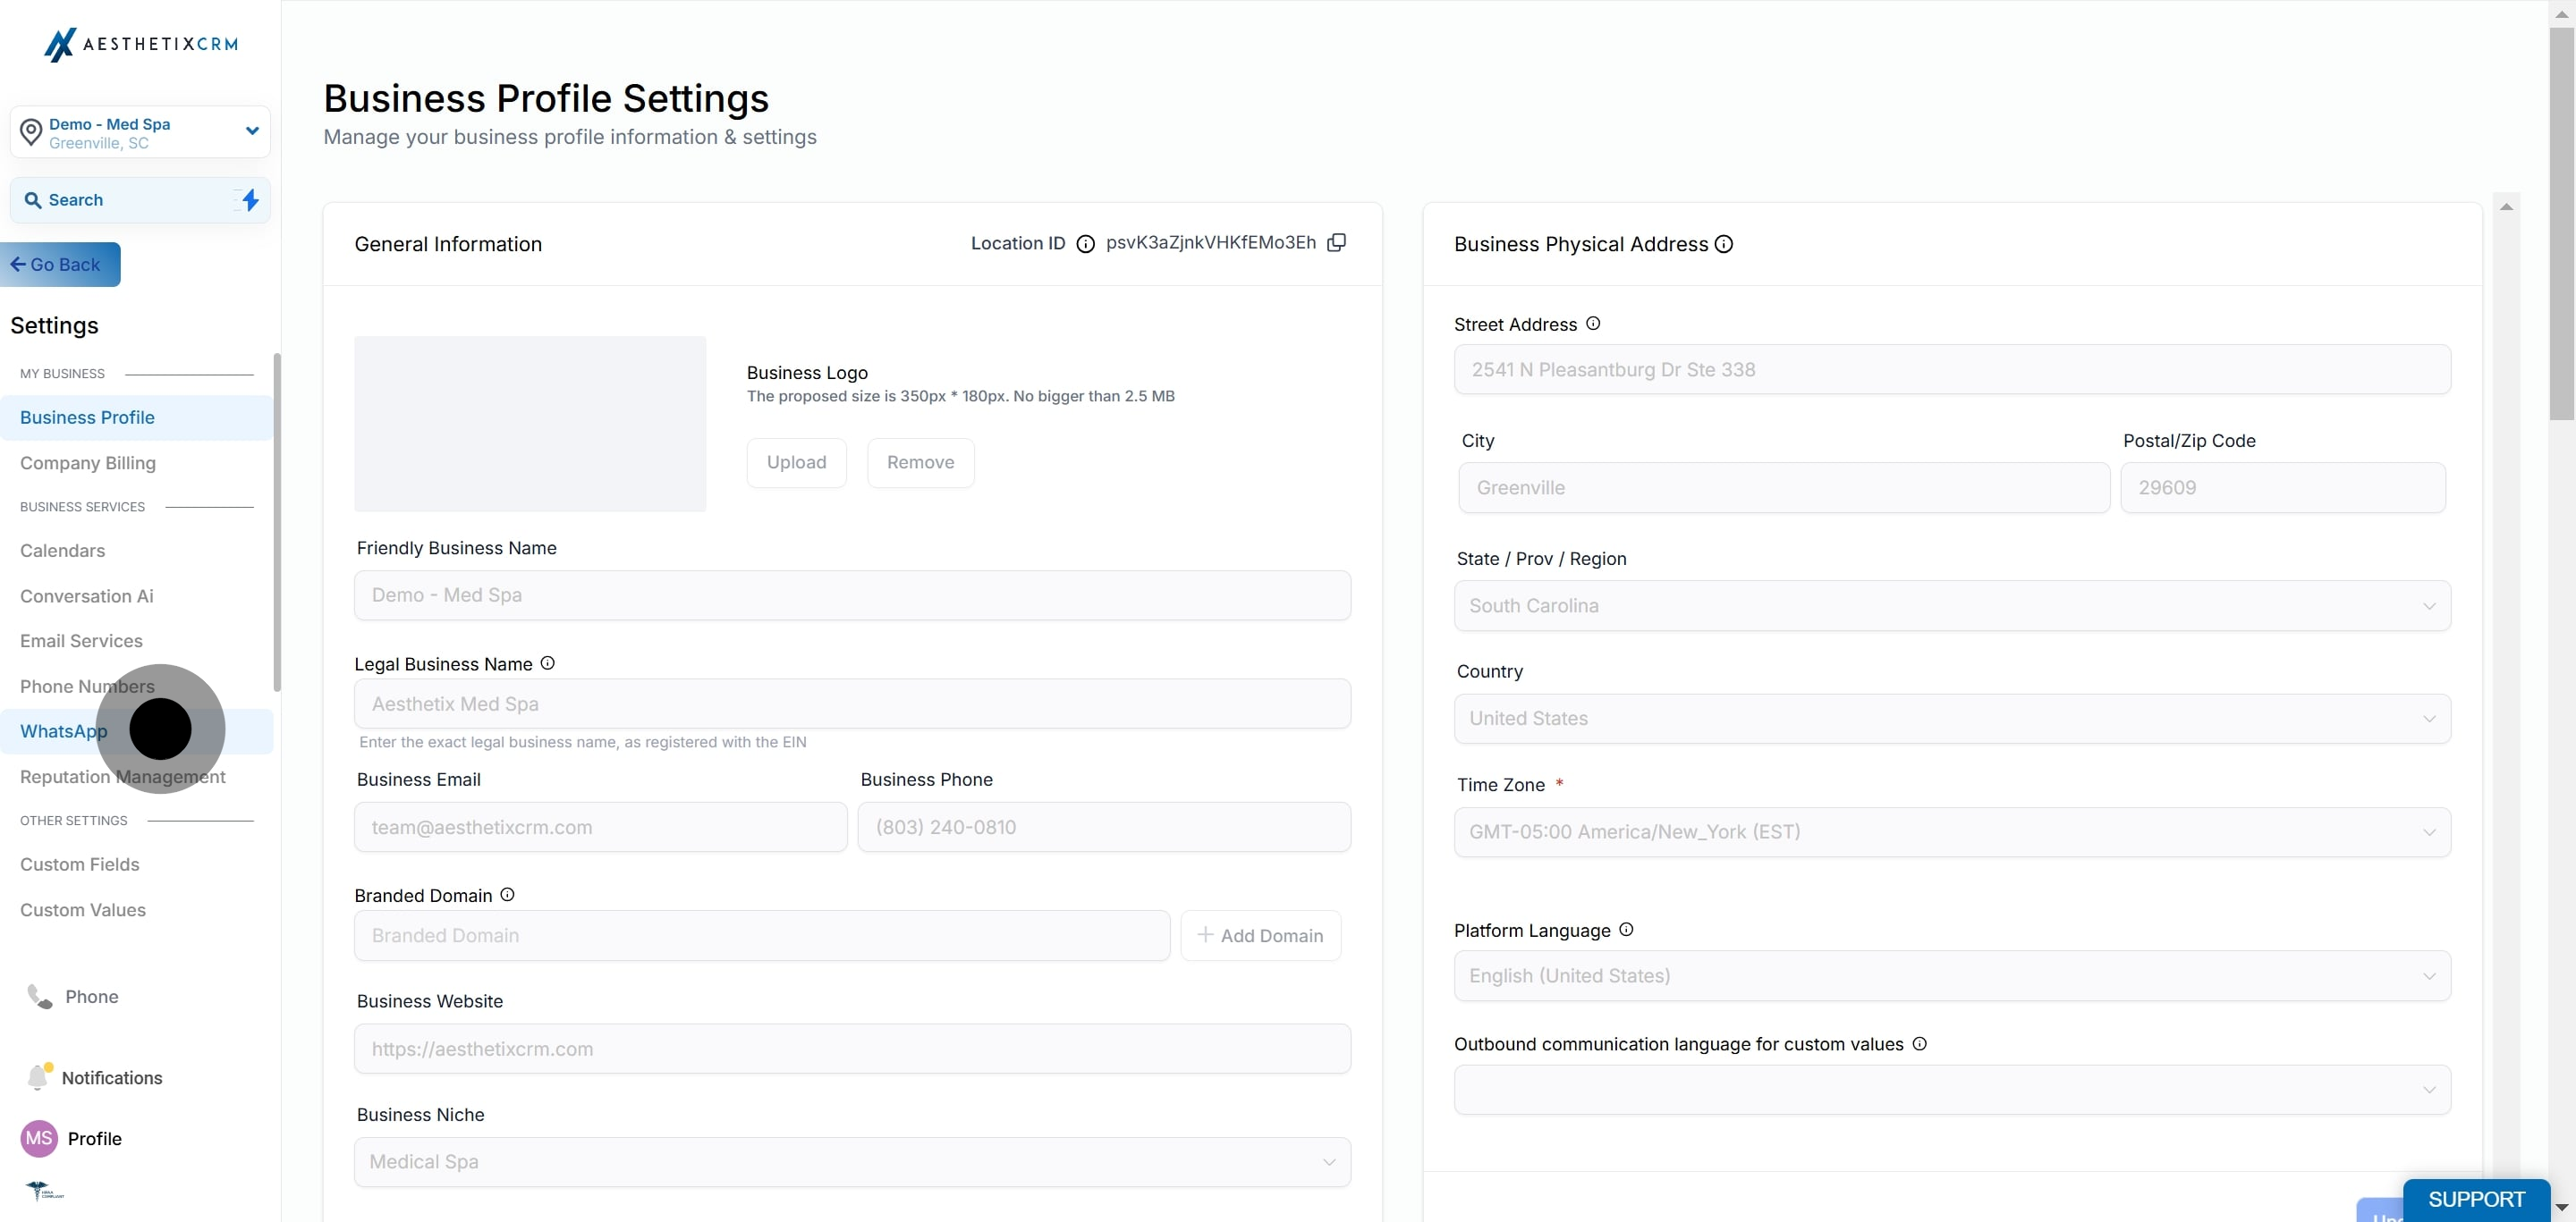
Task: Click the Legal Business Name info icon
Action: [x=547, y=663]
